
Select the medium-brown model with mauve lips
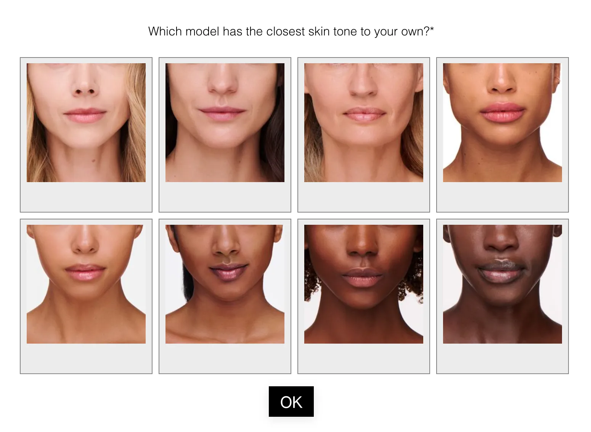click(225, 284)
